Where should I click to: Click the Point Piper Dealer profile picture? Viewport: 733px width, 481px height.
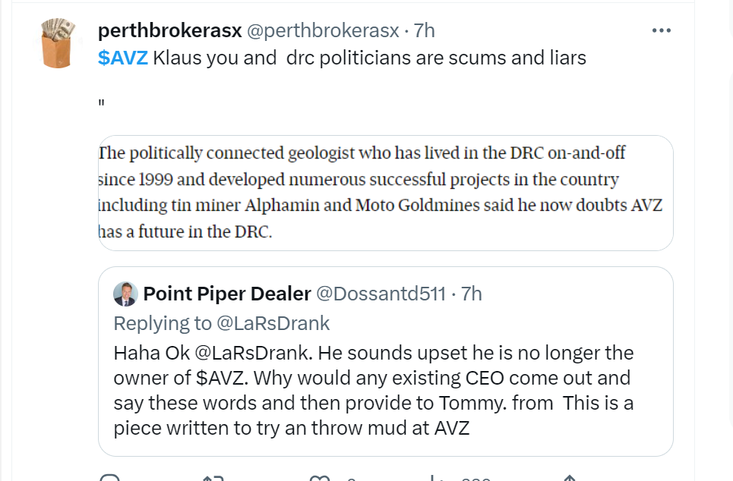[125, 294]
